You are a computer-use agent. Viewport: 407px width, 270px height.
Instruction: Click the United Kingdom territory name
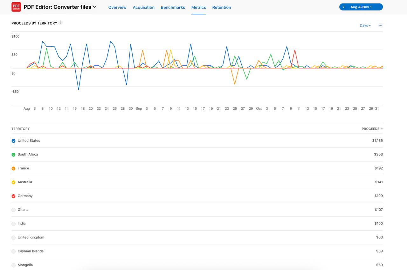coord(31,237)
